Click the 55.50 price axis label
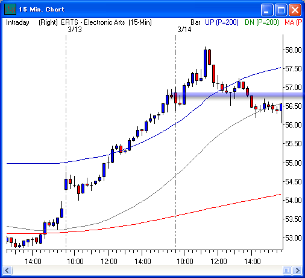 tap(294, 144)
